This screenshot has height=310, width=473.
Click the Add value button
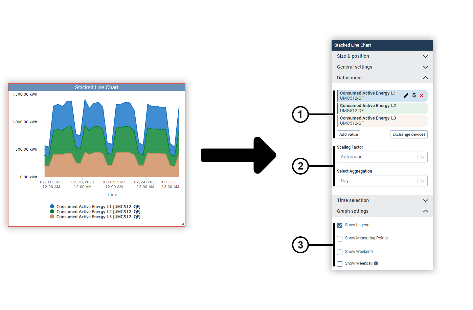click(x=348, y=134)
